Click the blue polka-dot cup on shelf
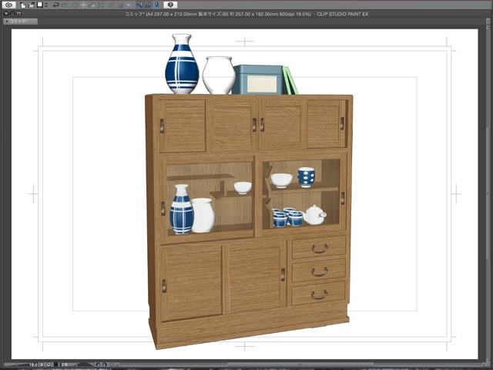493x370 pixels. [306, 177]
